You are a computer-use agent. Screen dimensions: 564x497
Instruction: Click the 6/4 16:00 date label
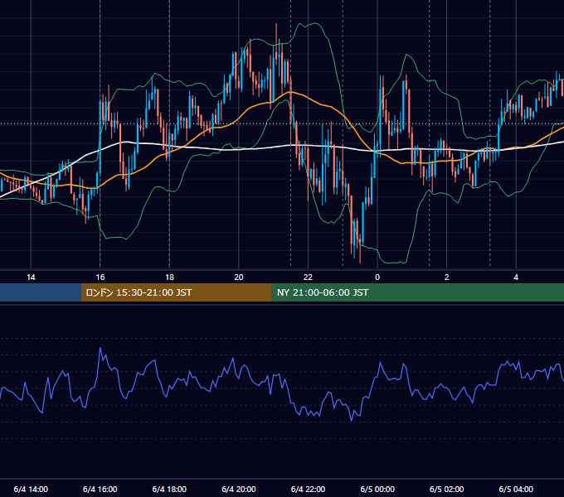(x=100, y=489)
